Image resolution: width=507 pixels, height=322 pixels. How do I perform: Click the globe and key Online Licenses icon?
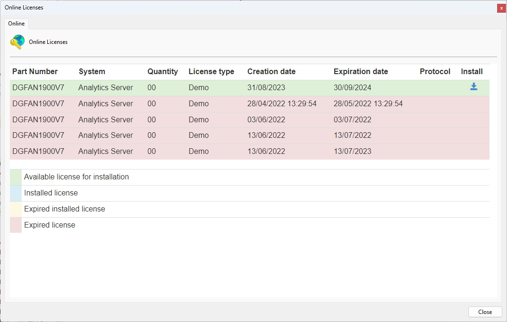(x=17, y=42)
